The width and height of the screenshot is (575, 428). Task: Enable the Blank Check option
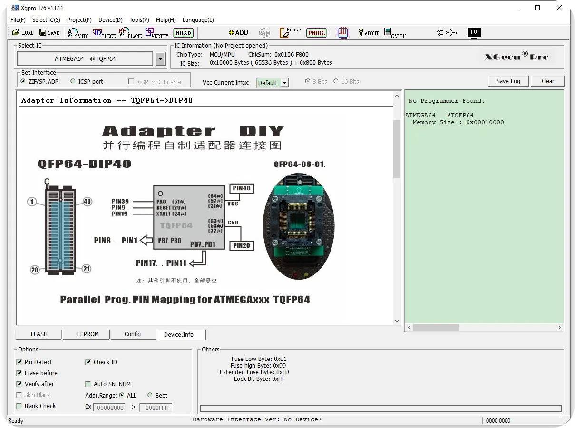(19, 406)
